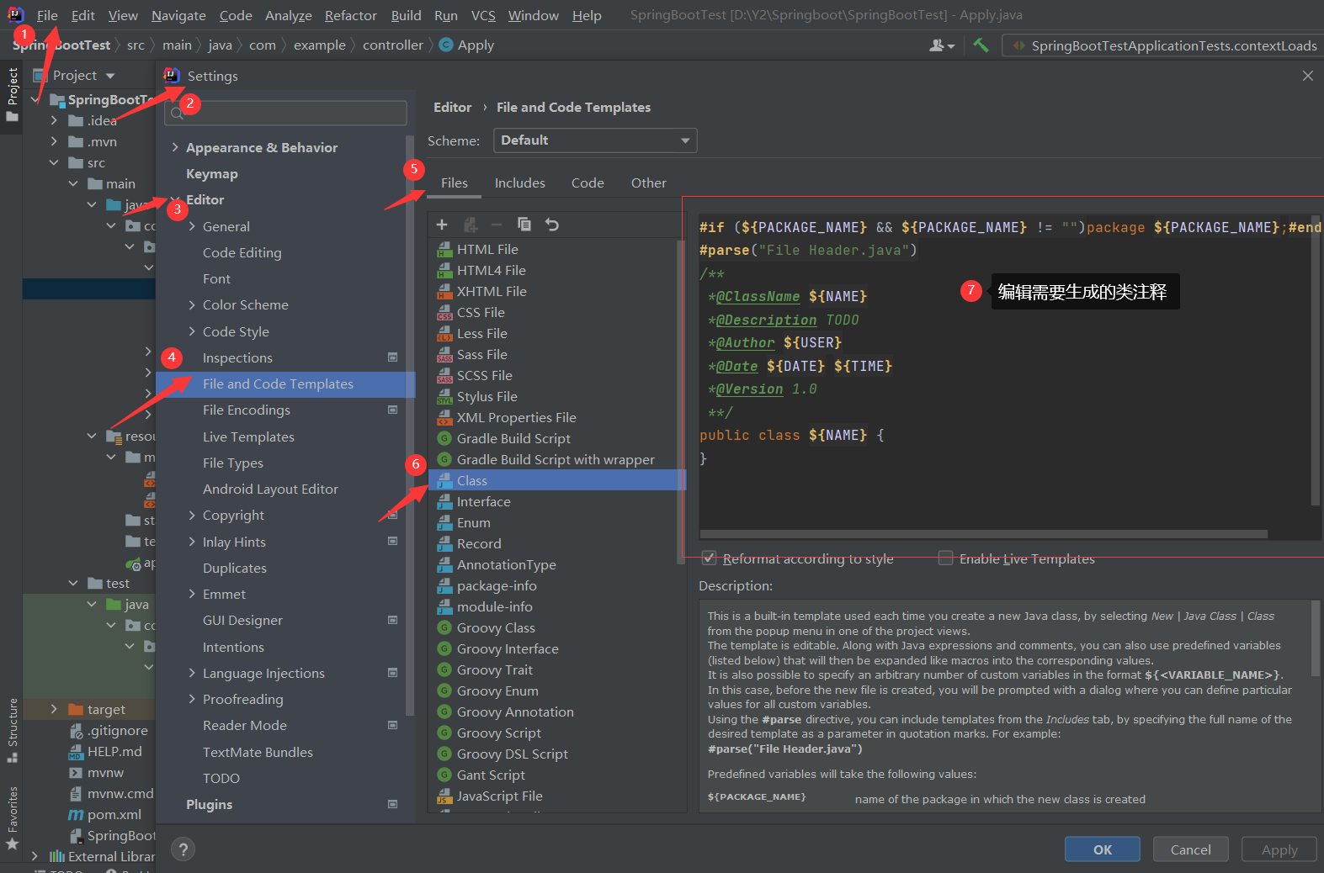1324x873 pixels.
Task: Click the description panel vertical scrollbar
Action: point(1315,639)
